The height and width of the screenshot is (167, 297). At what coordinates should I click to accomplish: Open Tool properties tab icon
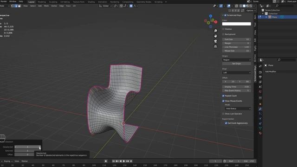[260, 66]
